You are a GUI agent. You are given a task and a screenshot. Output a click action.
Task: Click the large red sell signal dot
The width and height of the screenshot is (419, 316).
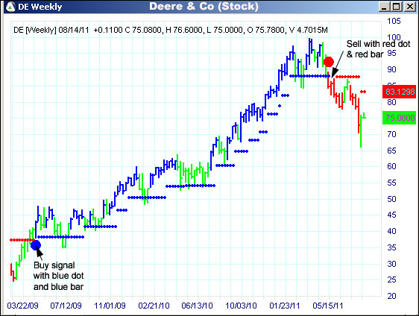point(329,62)
